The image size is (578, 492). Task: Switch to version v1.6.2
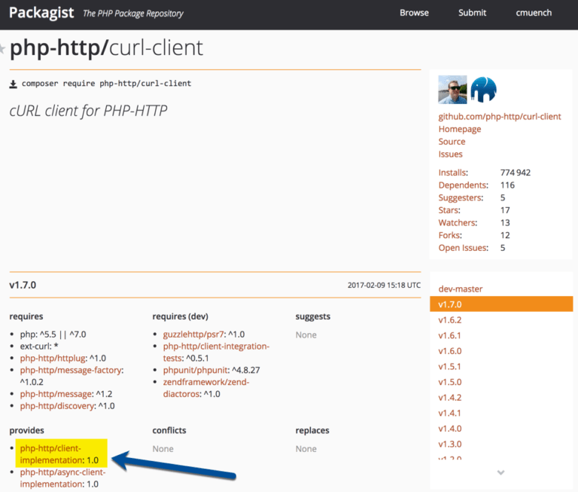[450, 320]
